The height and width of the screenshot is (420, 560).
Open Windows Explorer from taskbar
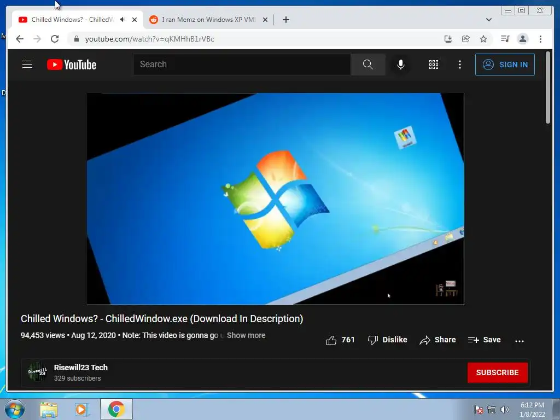[49, 410]
